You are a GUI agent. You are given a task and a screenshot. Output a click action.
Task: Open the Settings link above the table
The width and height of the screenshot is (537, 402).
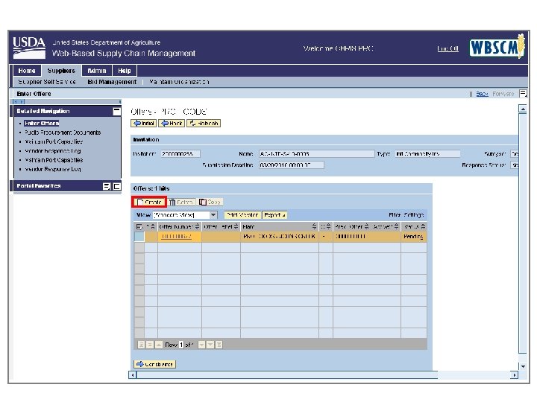coord(414,215)
